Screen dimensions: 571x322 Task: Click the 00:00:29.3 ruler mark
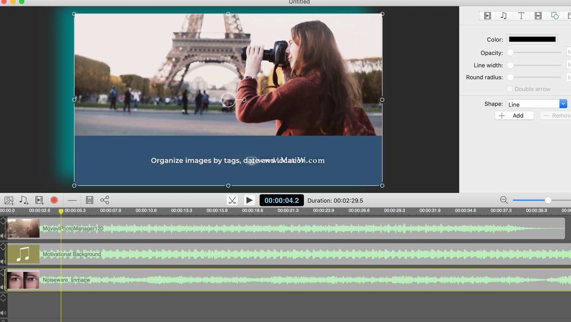pyautogui.click(x=395, y=210)
